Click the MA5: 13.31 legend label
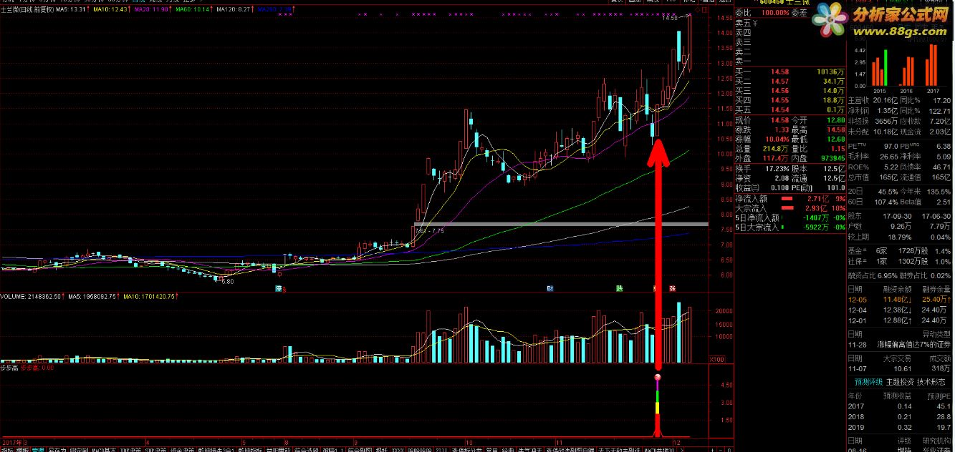 [x=72, y=10]
